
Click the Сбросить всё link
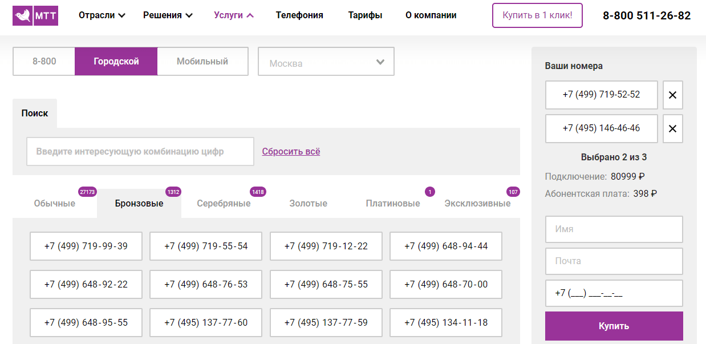(291, 151)
